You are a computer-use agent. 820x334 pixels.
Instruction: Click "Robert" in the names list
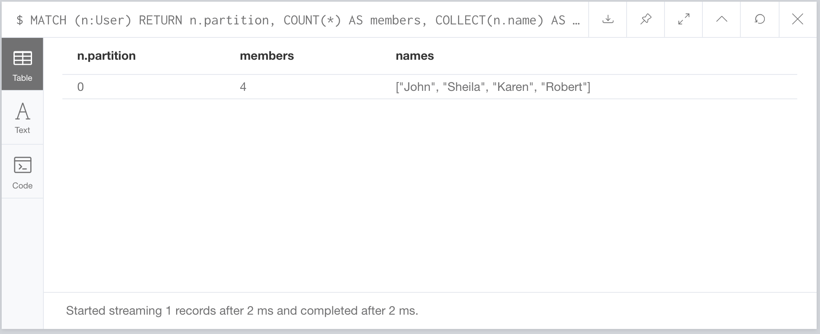click(565, 87)
